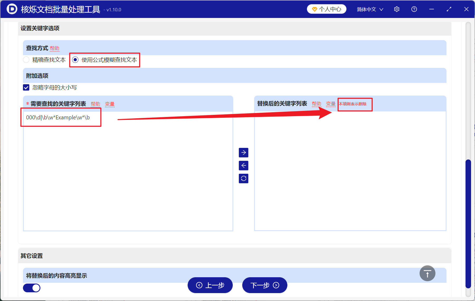Click the 下一步 button

pos(264,285)
